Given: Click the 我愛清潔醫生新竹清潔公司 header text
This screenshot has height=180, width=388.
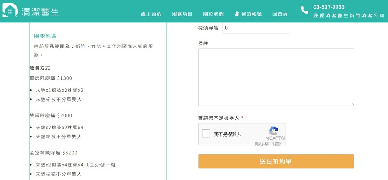Looking at the screenshot, I should click(x=349, y=16).
